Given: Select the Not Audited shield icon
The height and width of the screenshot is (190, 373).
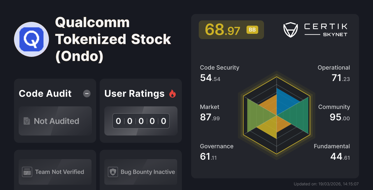Looking at the screenshot, I should tap(27, 121).
